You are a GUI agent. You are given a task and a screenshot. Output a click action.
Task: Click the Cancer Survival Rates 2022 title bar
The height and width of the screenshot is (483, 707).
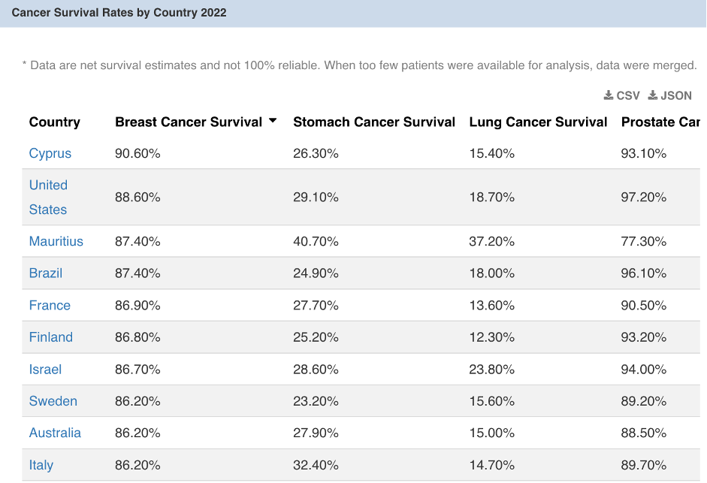click(119, 13)
